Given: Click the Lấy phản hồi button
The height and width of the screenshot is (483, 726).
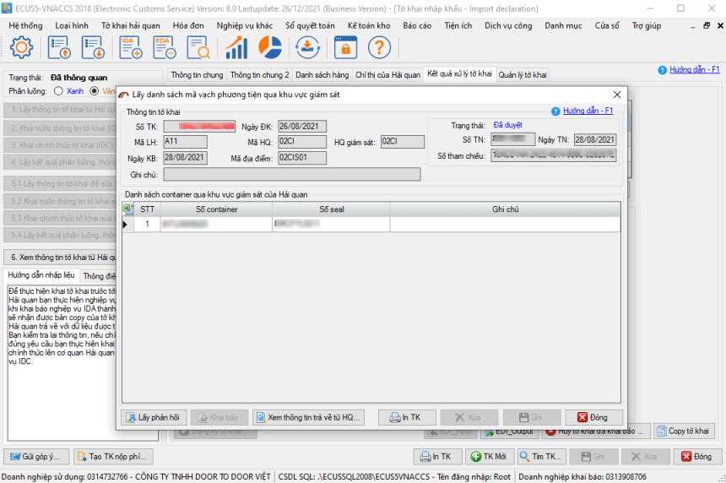Looking at the screenshot, I should coord(154,417).
